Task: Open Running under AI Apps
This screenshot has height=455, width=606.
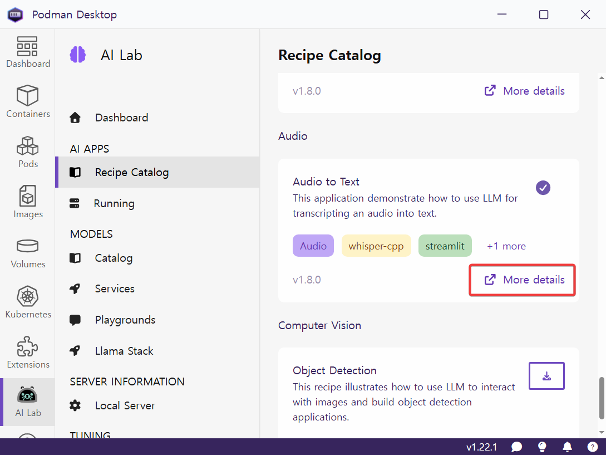Action: click(114, 203)
